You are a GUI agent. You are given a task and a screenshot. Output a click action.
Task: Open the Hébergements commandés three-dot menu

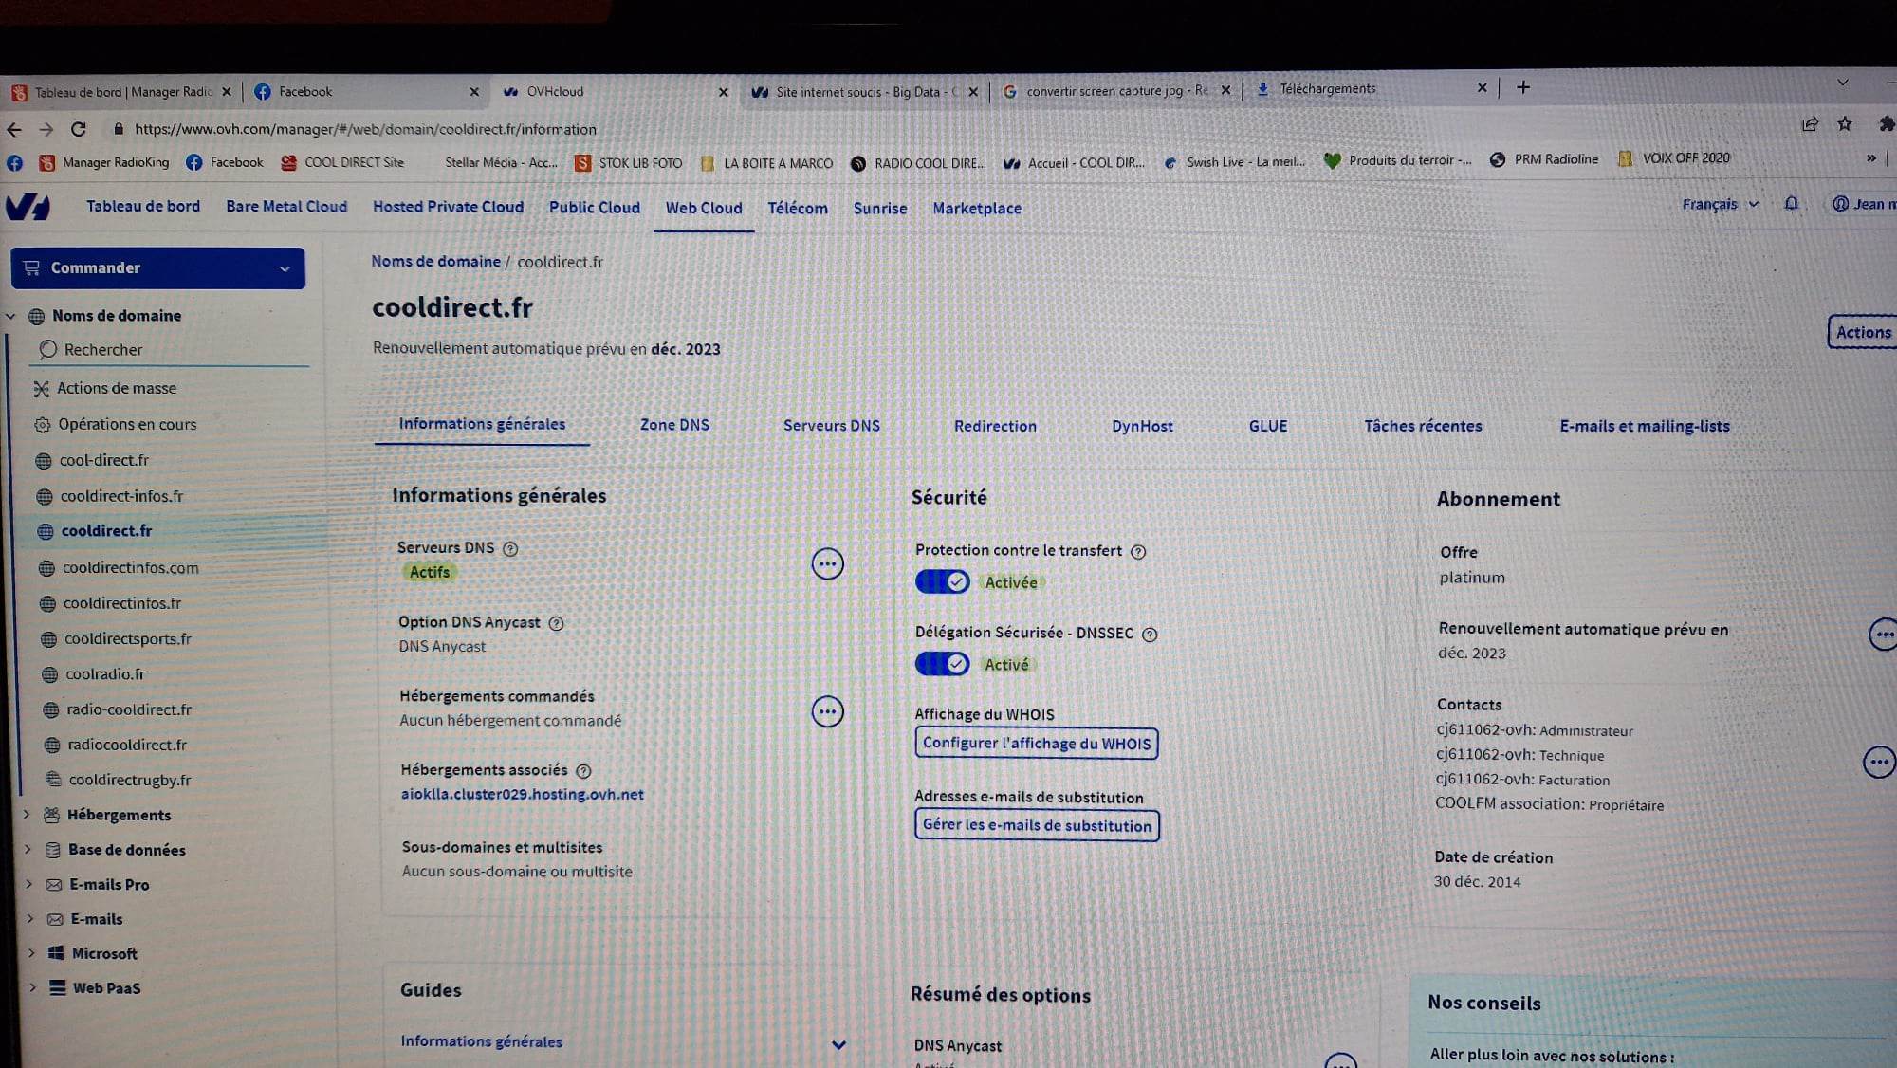click(x=827, y=711)
